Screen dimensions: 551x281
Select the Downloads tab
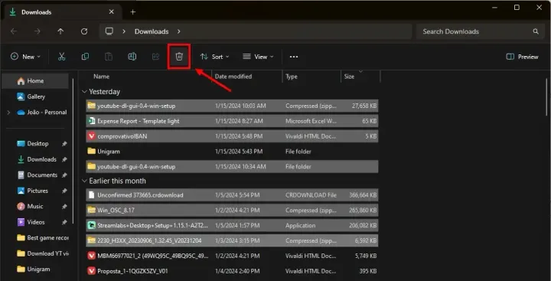click(62, 12)
